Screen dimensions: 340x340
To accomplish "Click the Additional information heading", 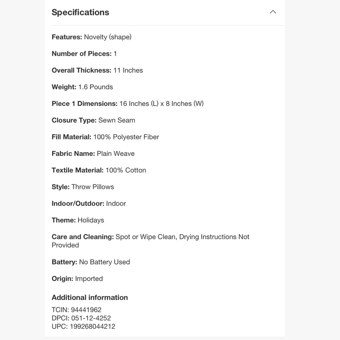I will pyautogui.click(x=89, y=297).
